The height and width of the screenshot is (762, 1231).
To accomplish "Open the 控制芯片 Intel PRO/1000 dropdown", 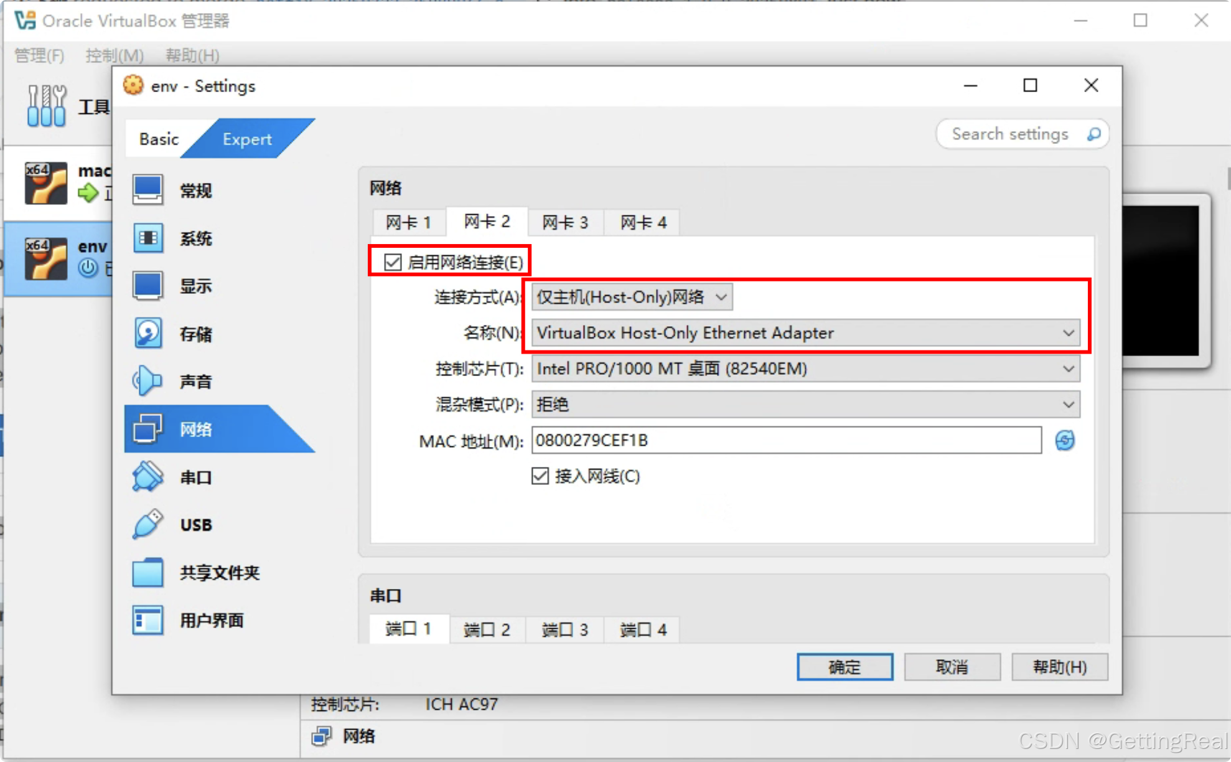I will [x=806, y=369].
